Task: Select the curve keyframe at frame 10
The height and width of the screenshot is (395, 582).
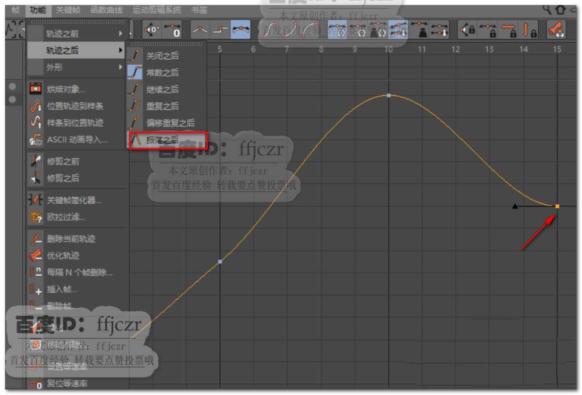Action: coord(389,95)
